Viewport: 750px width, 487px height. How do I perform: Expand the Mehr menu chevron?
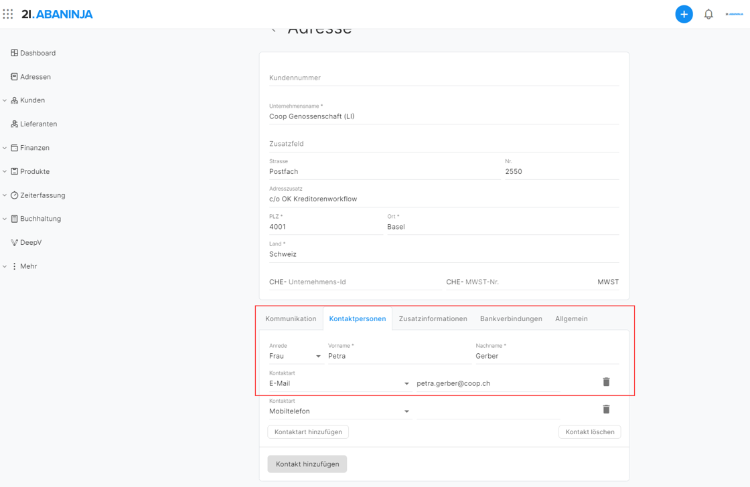click(5, 266)
